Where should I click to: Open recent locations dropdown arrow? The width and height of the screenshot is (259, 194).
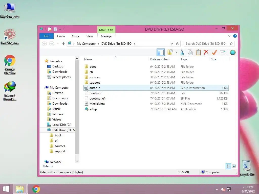point(58,44)
